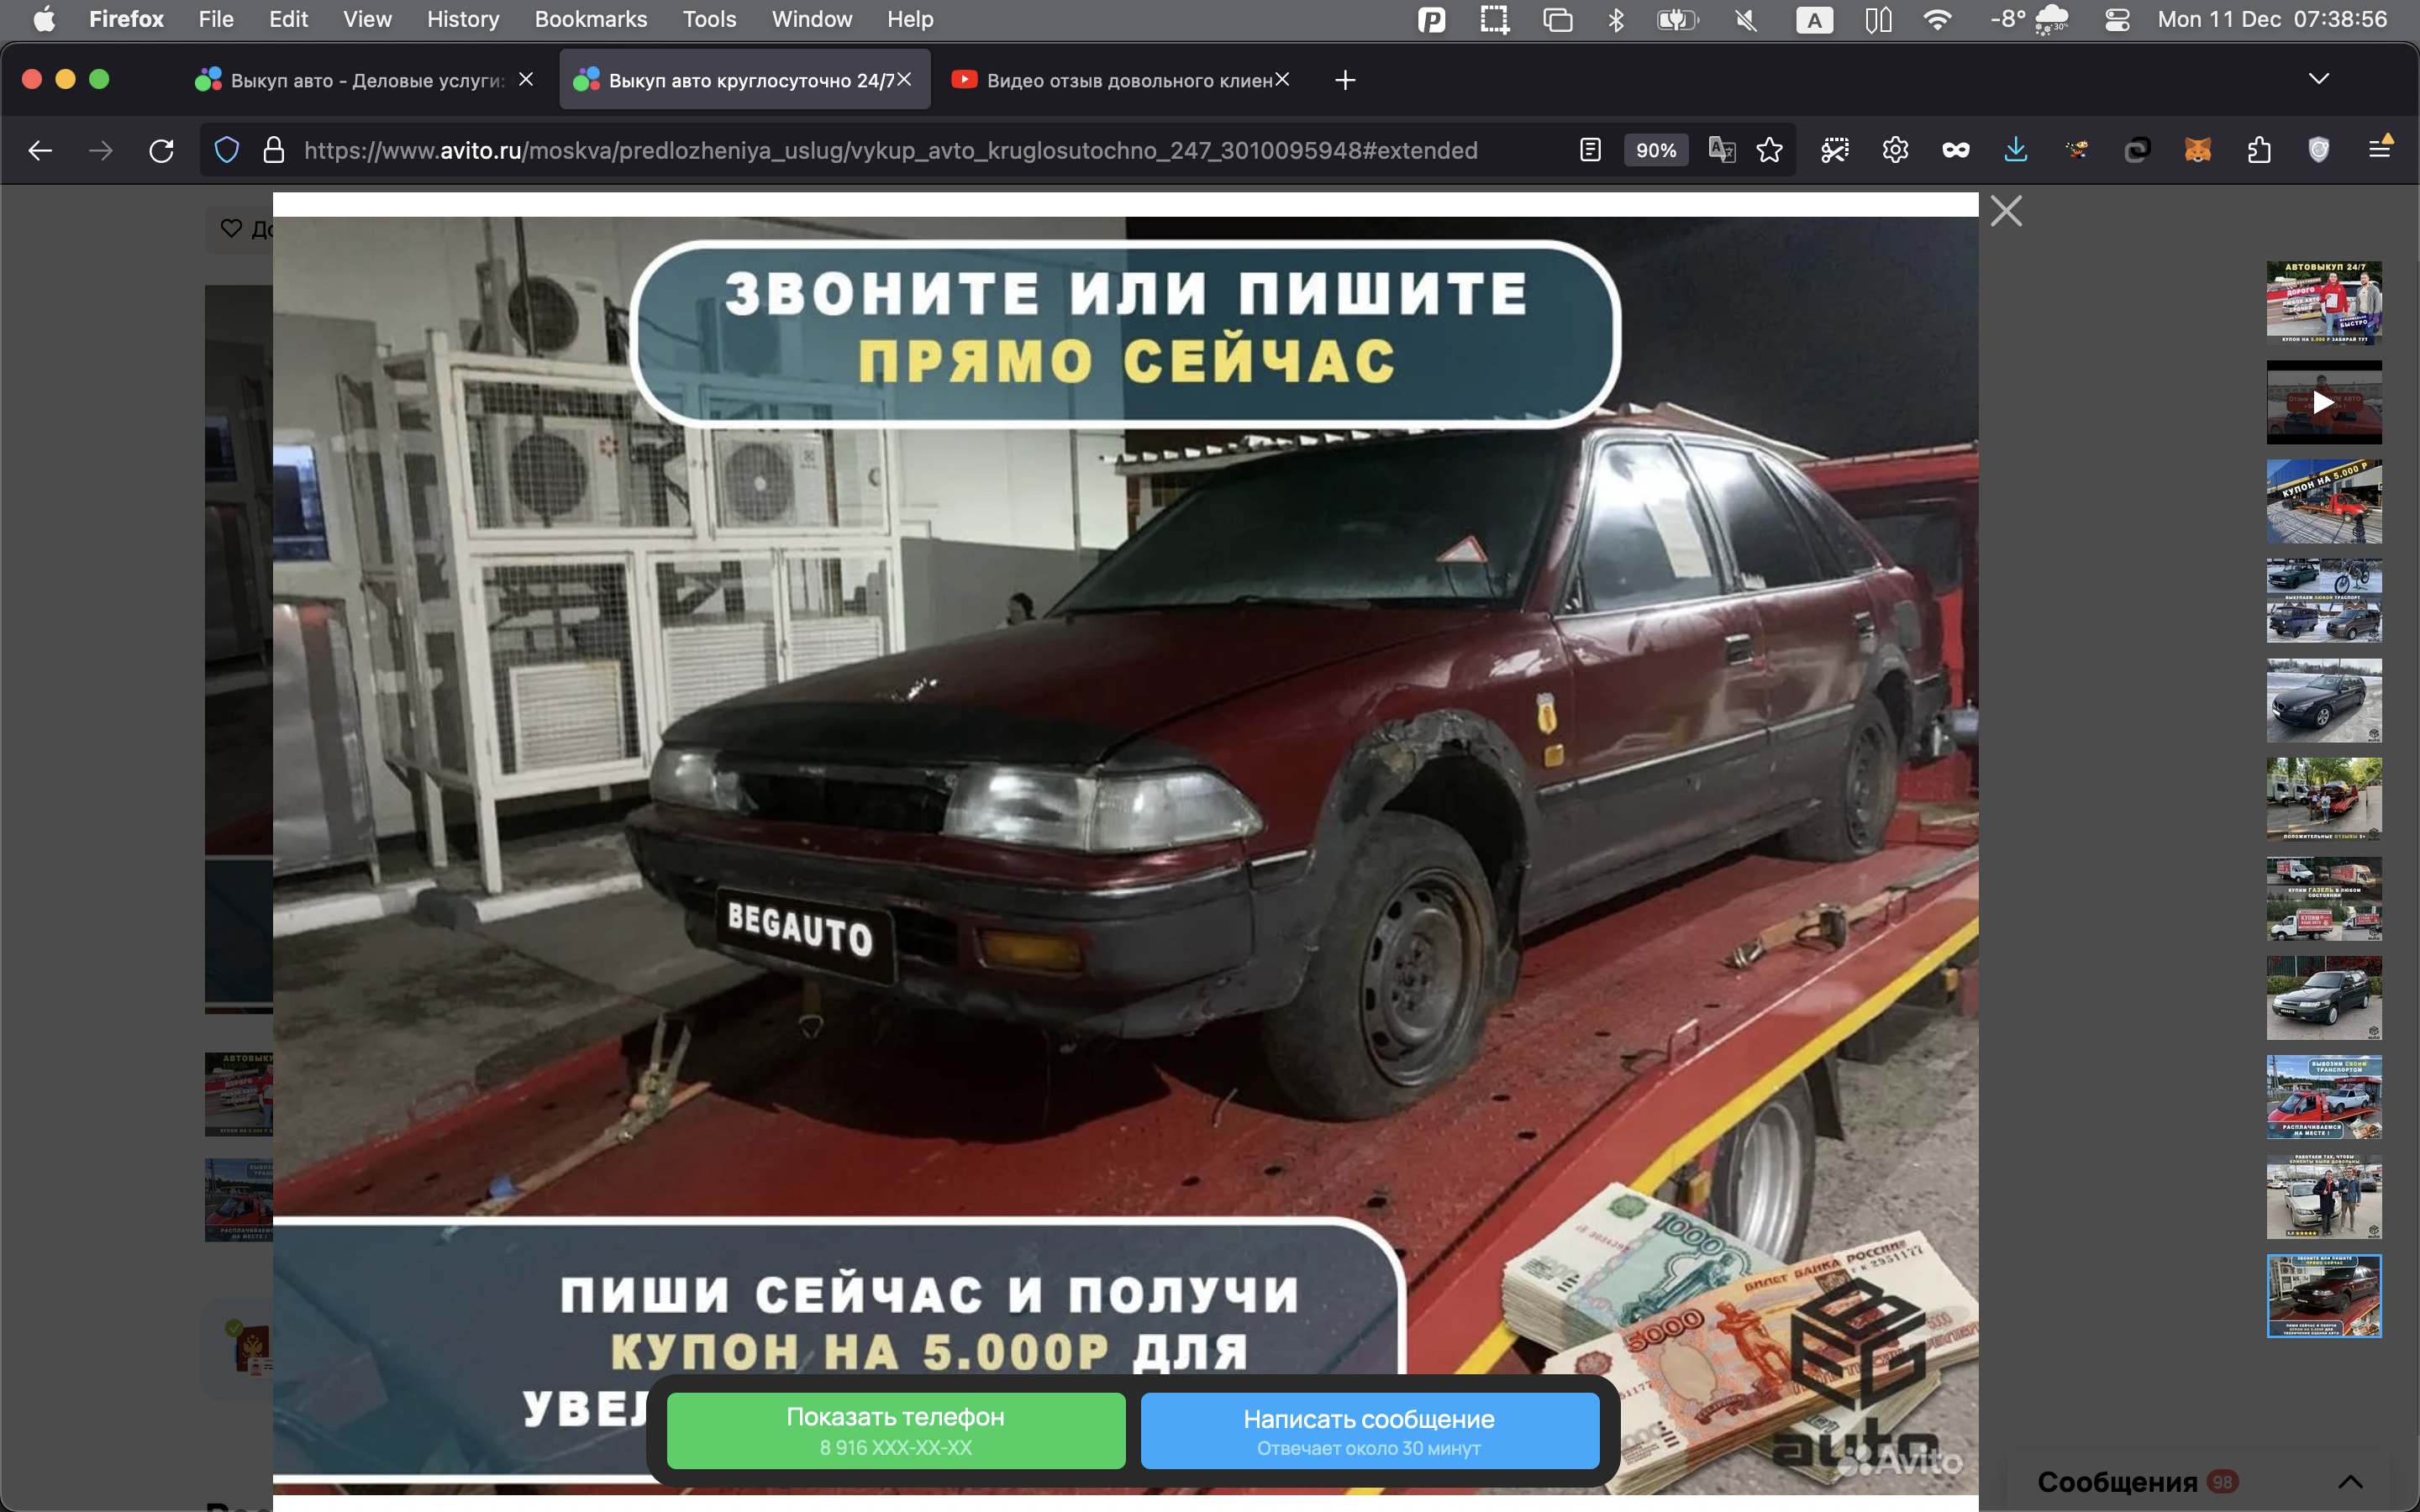
Task: Click the blue Написать сообщение button
Action: tap(1368, 1430)
